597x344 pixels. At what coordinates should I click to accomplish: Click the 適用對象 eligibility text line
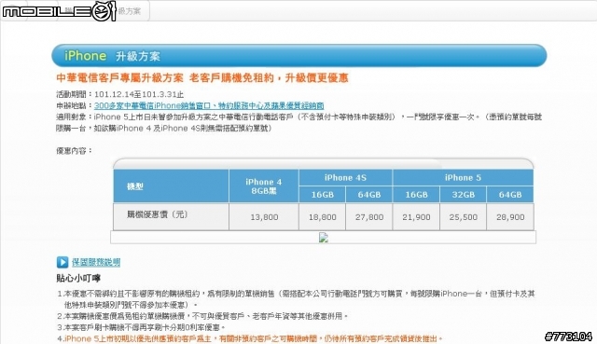point(298,122)
